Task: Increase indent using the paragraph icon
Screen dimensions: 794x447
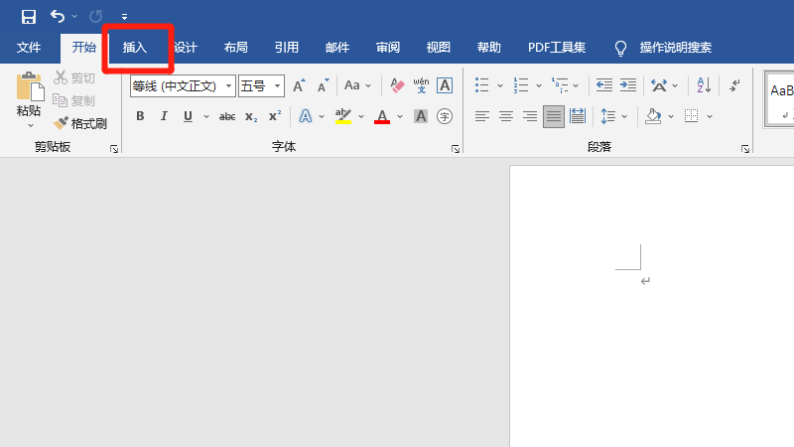Action: coord(628,86)
